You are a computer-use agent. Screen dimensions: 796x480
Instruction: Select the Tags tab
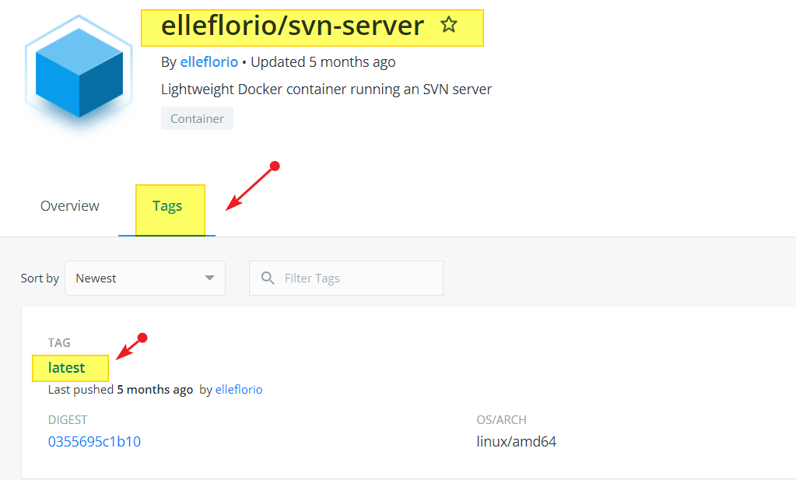coord(167,206)
